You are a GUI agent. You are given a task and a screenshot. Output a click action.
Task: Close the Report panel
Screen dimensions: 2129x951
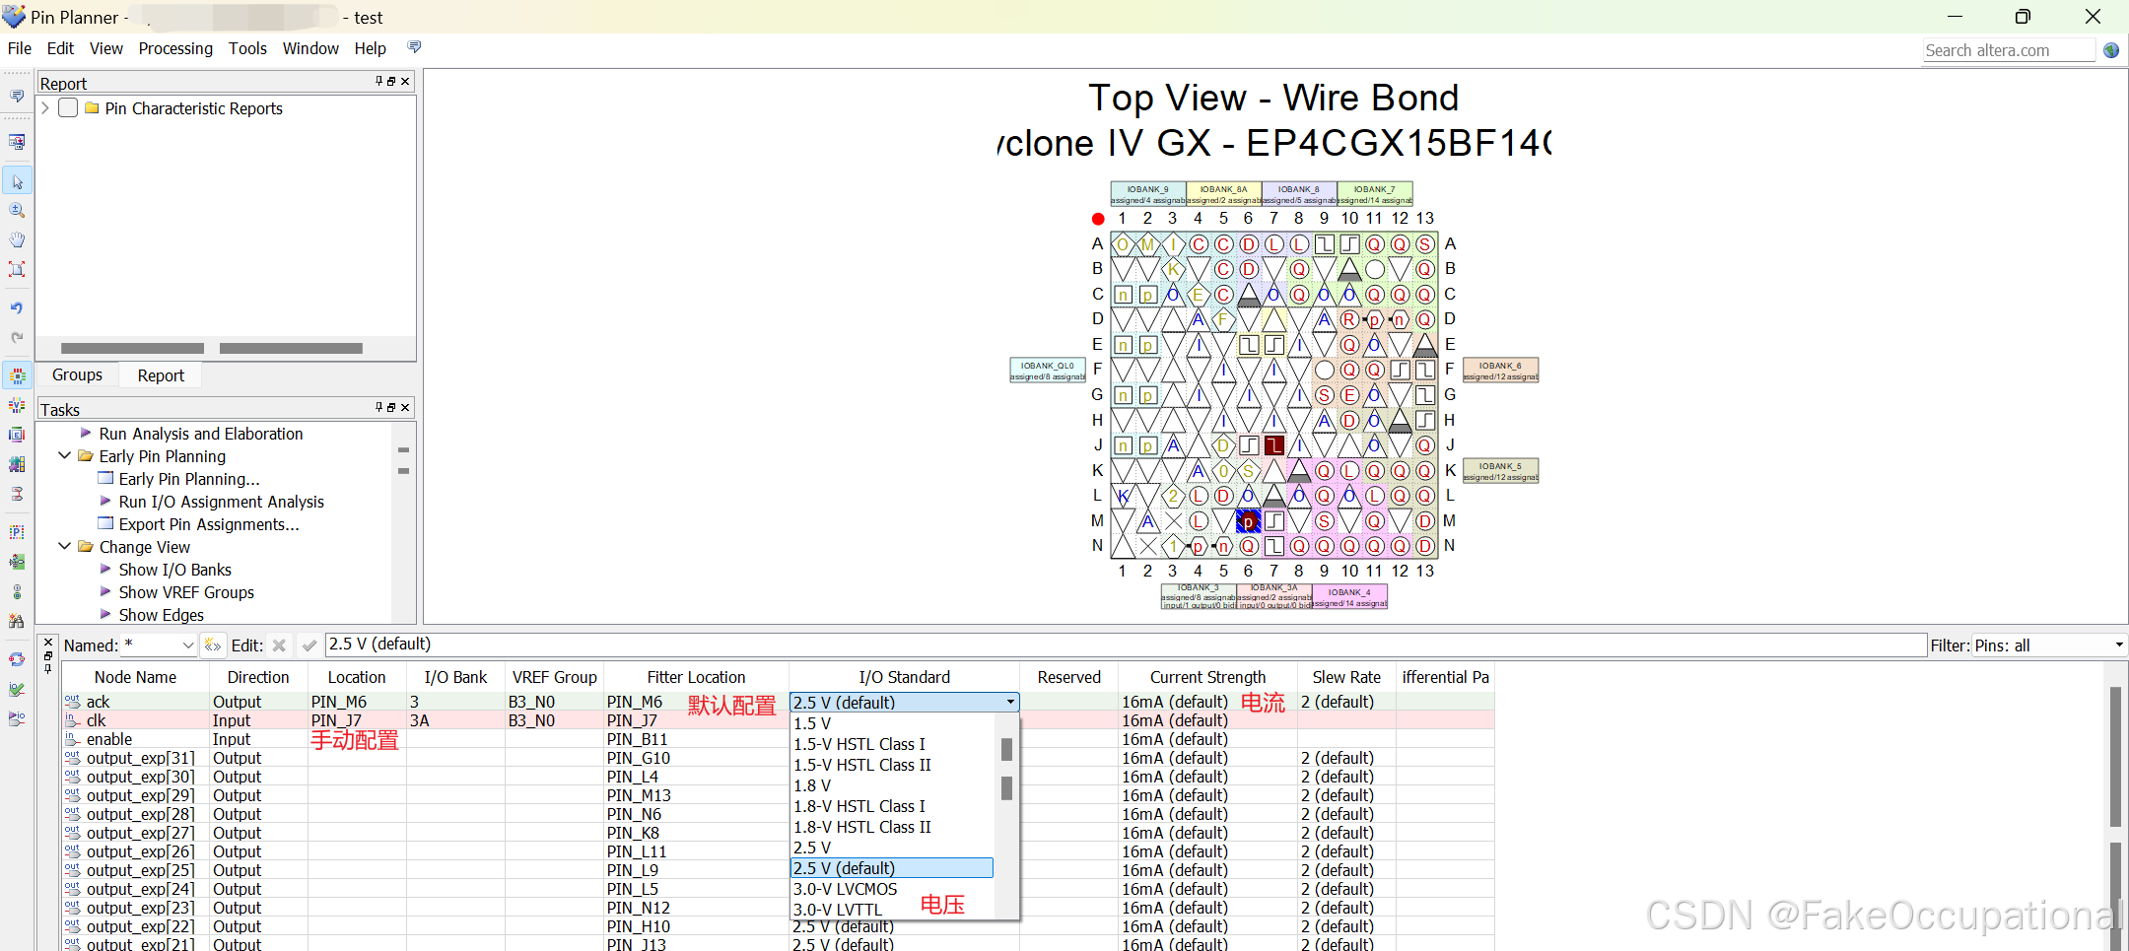(x=405, y=81)
